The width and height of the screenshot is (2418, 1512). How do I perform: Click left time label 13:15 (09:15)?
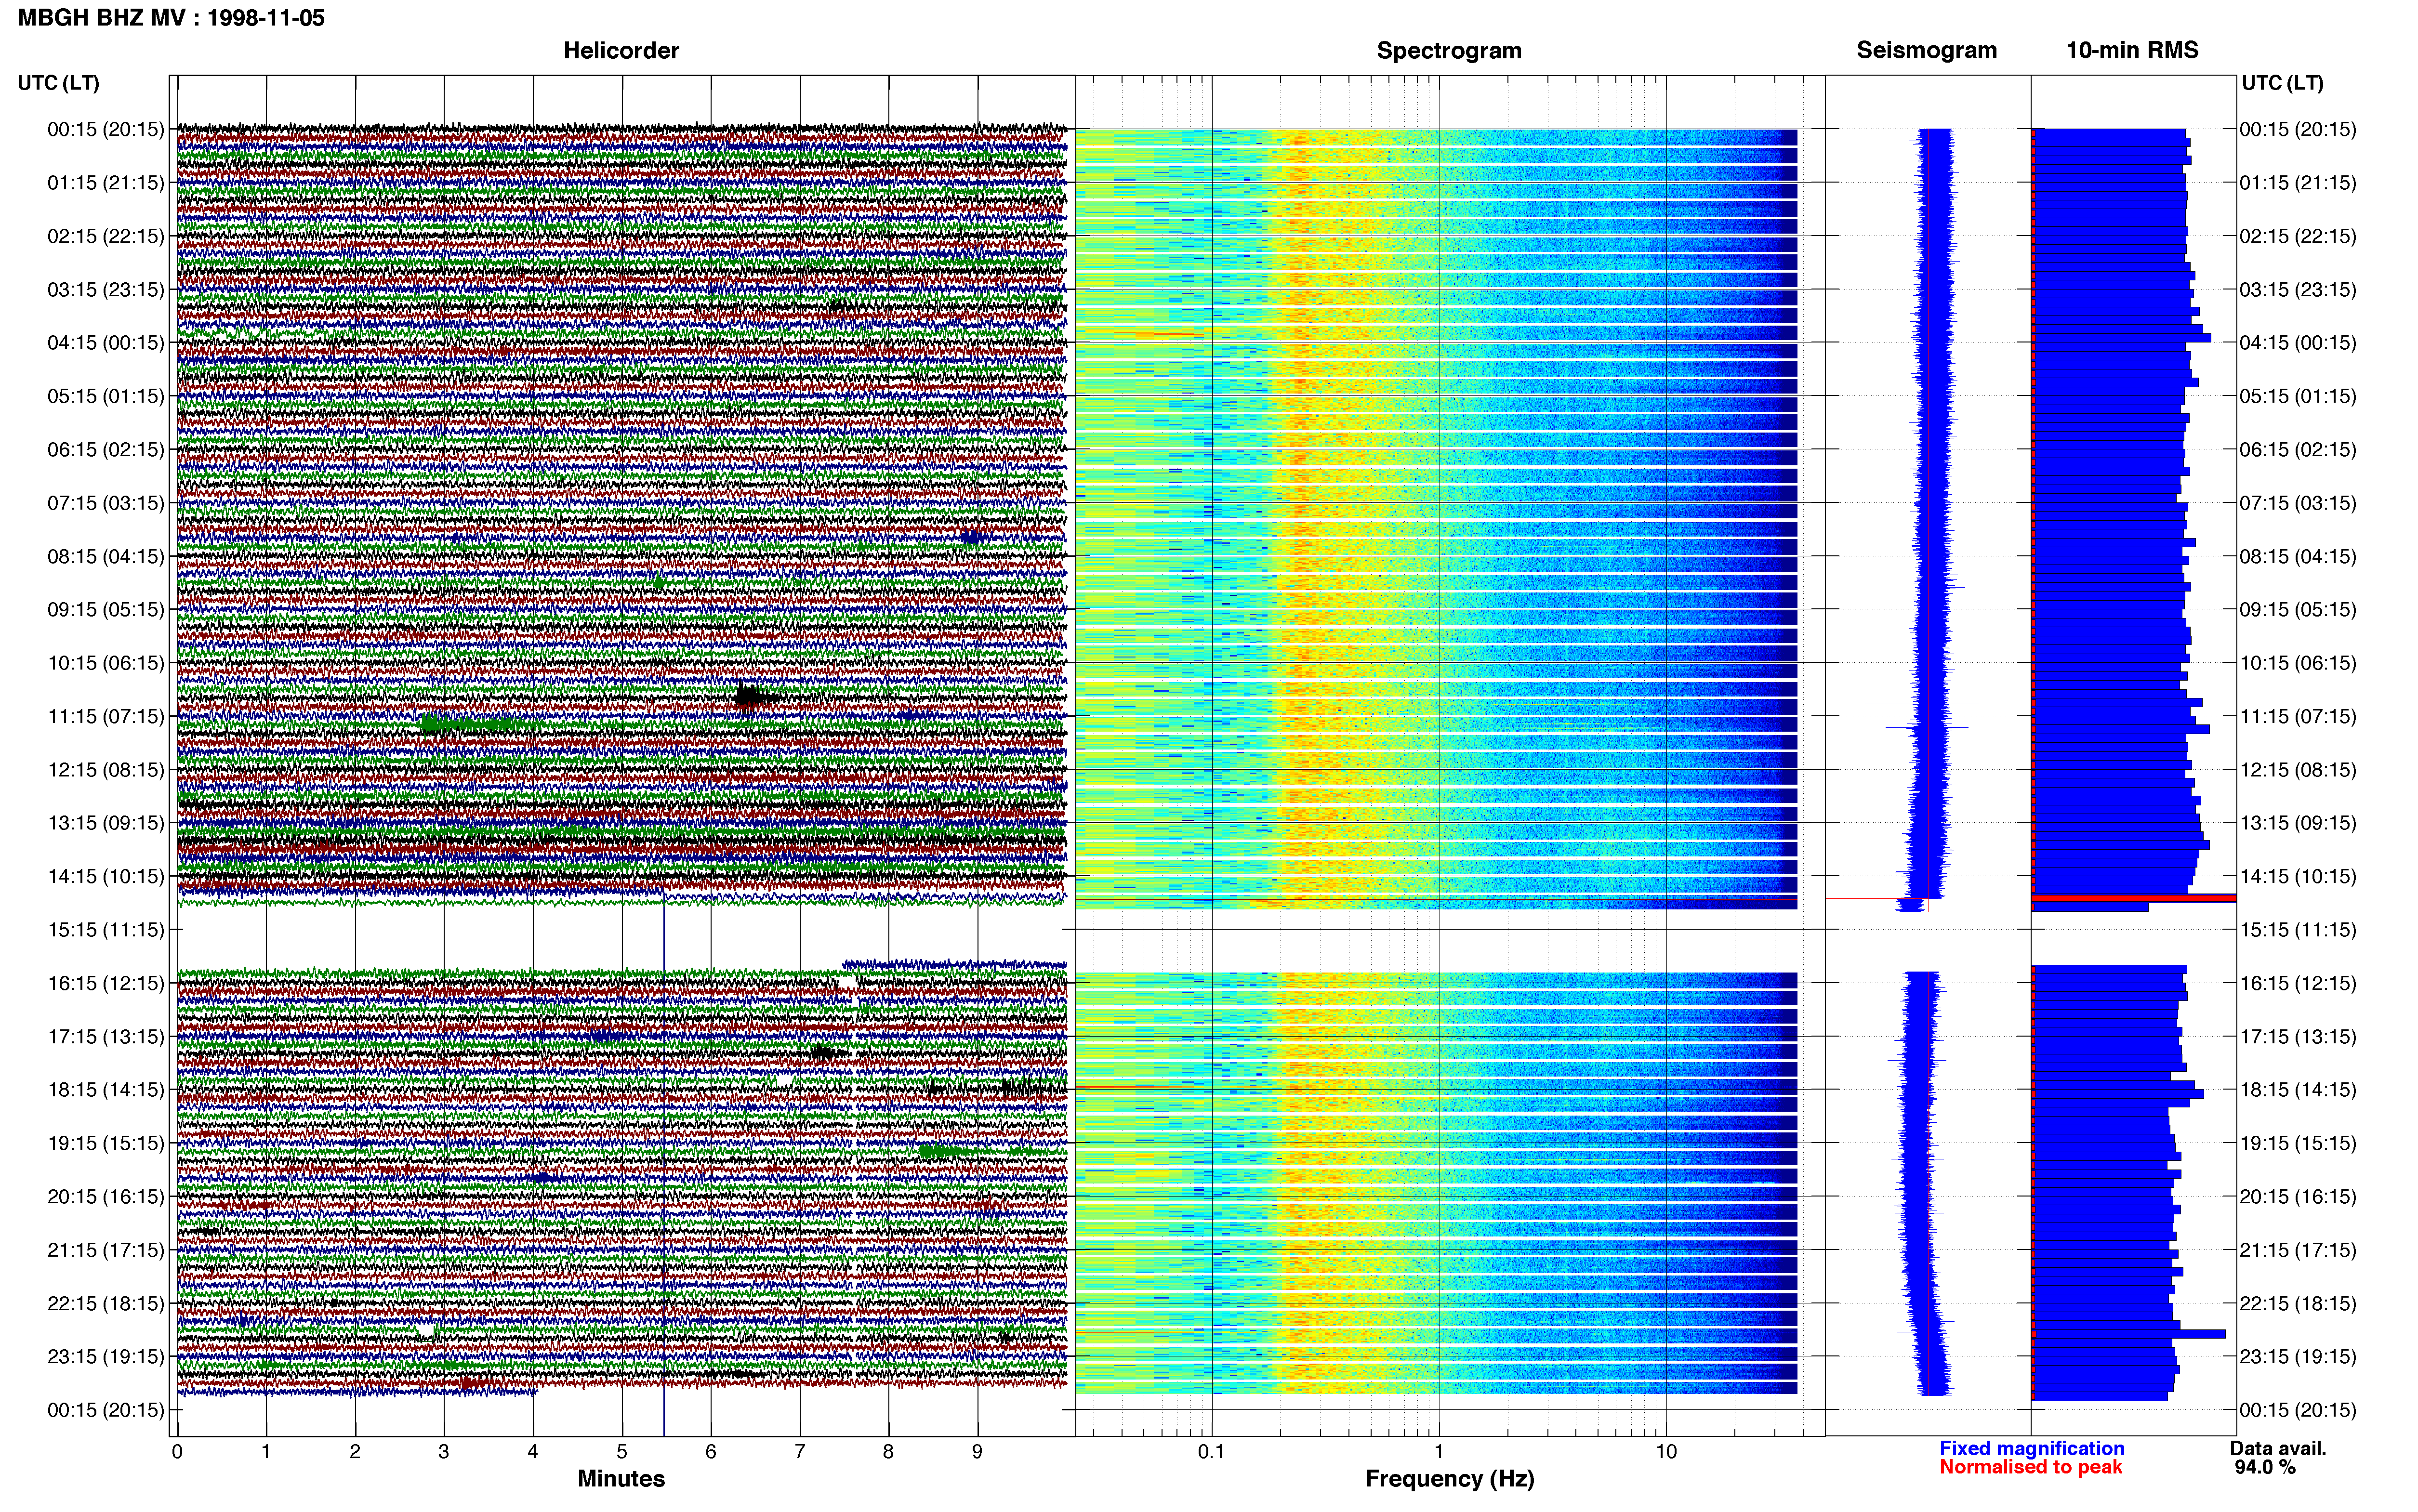(105, 823)
